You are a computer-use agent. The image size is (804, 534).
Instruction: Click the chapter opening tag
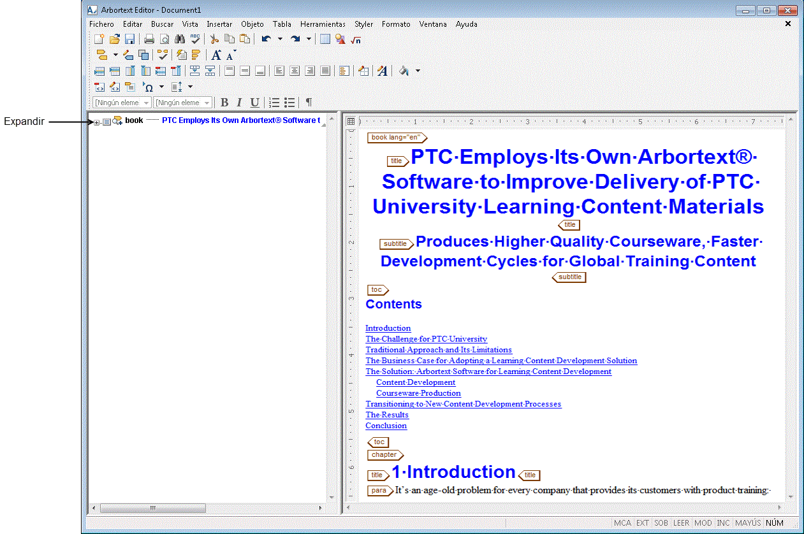point(386,455)
